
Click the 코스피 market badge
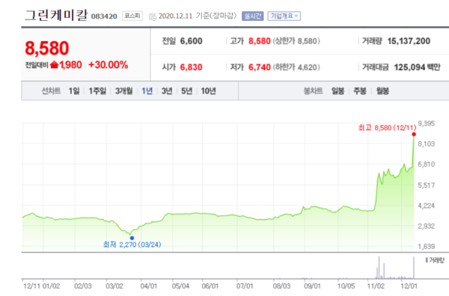point(132,16)
